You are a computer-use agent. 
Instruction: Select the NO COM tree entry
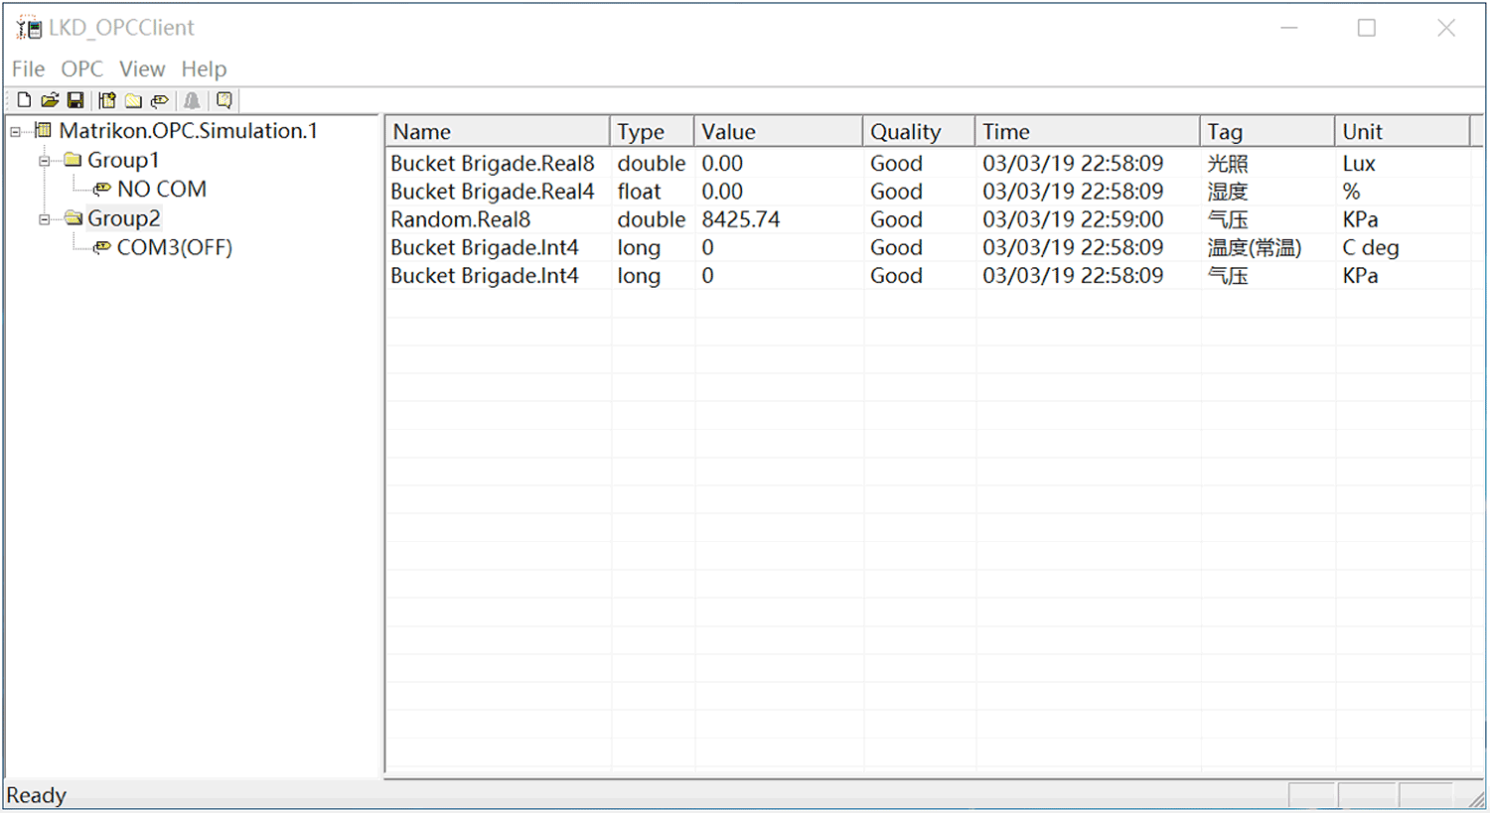[162, 189]
